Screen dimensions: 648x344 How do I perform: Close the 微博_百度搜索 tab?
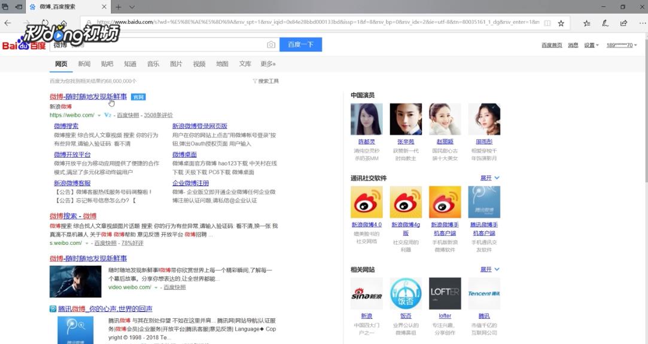(104, 7)
